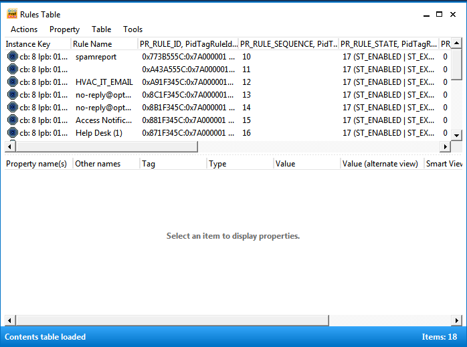Click Contents table loaded status text
Viewport: 467px width, 347px height.
45,336
